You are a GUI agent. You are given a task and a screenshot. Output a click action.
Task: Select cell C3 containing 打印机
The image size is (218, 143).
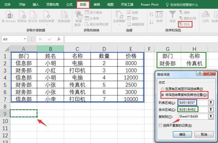pyautogui.click(x=77, y=70)
